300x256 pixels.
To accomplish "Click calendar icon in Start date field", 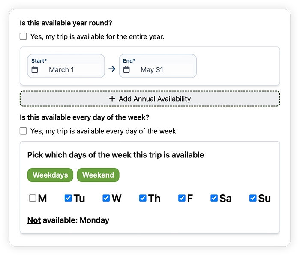I will click(35, 70).
